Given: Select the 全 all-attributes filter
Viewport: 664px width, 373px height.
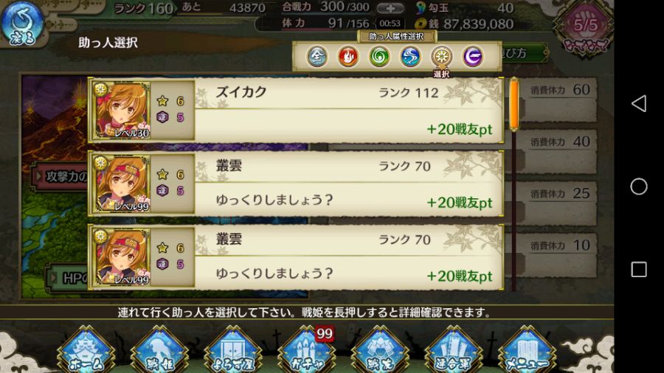Looking at the screenshot, I should point(317,57).
